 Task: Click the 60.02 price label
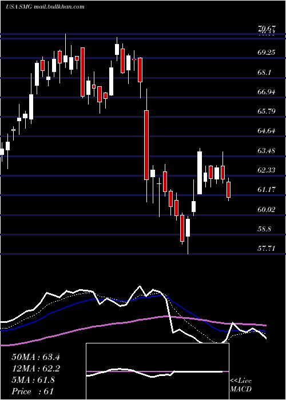(267, 210)
